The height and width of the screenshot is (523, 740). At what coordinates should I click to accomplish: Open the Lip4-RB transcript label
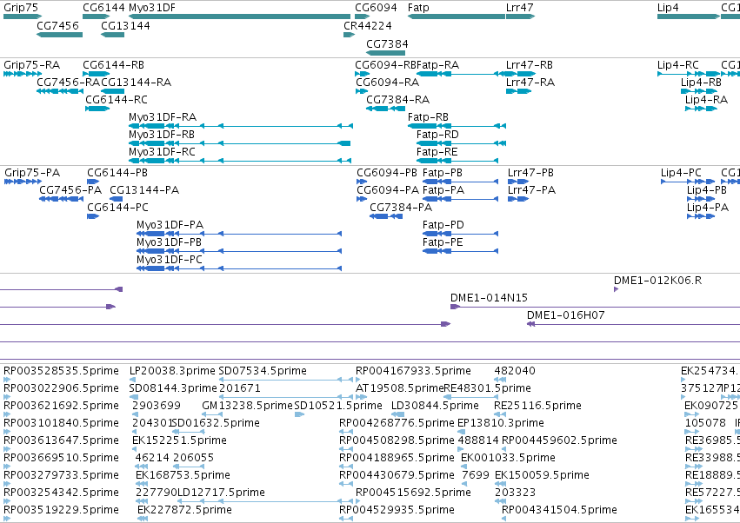(701, 82)
